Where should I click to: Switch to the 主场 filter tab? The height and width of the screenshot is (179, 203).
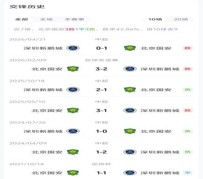pyautogui.click(x=46, y=19)
